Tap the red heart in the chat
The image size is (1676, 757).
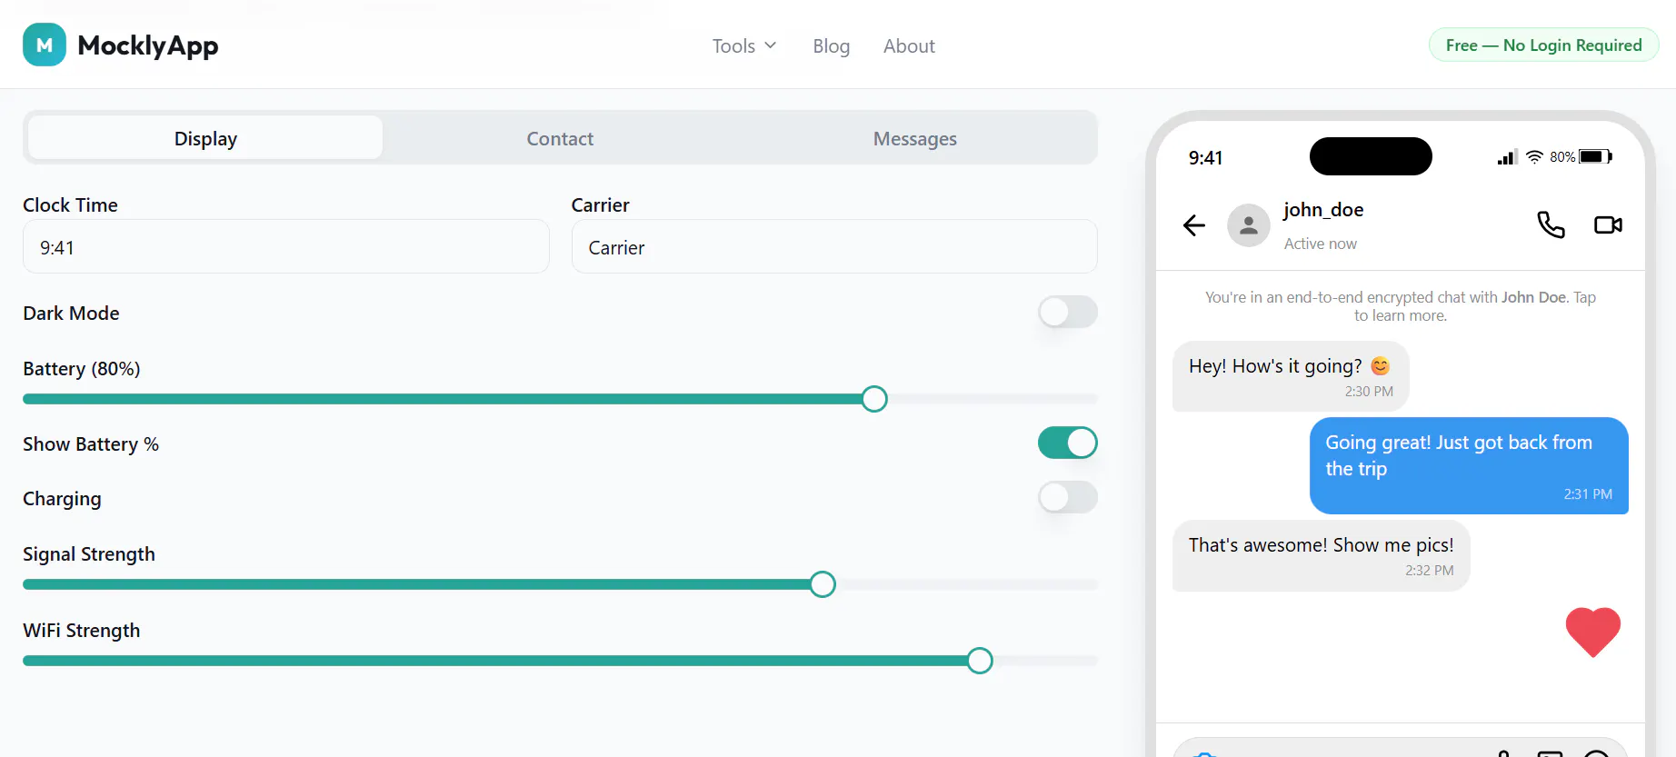click(x=1593, y=632)
